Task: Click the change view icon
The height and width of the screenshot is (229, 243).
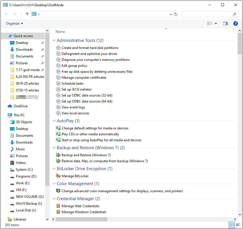Action: click(210, 23)
